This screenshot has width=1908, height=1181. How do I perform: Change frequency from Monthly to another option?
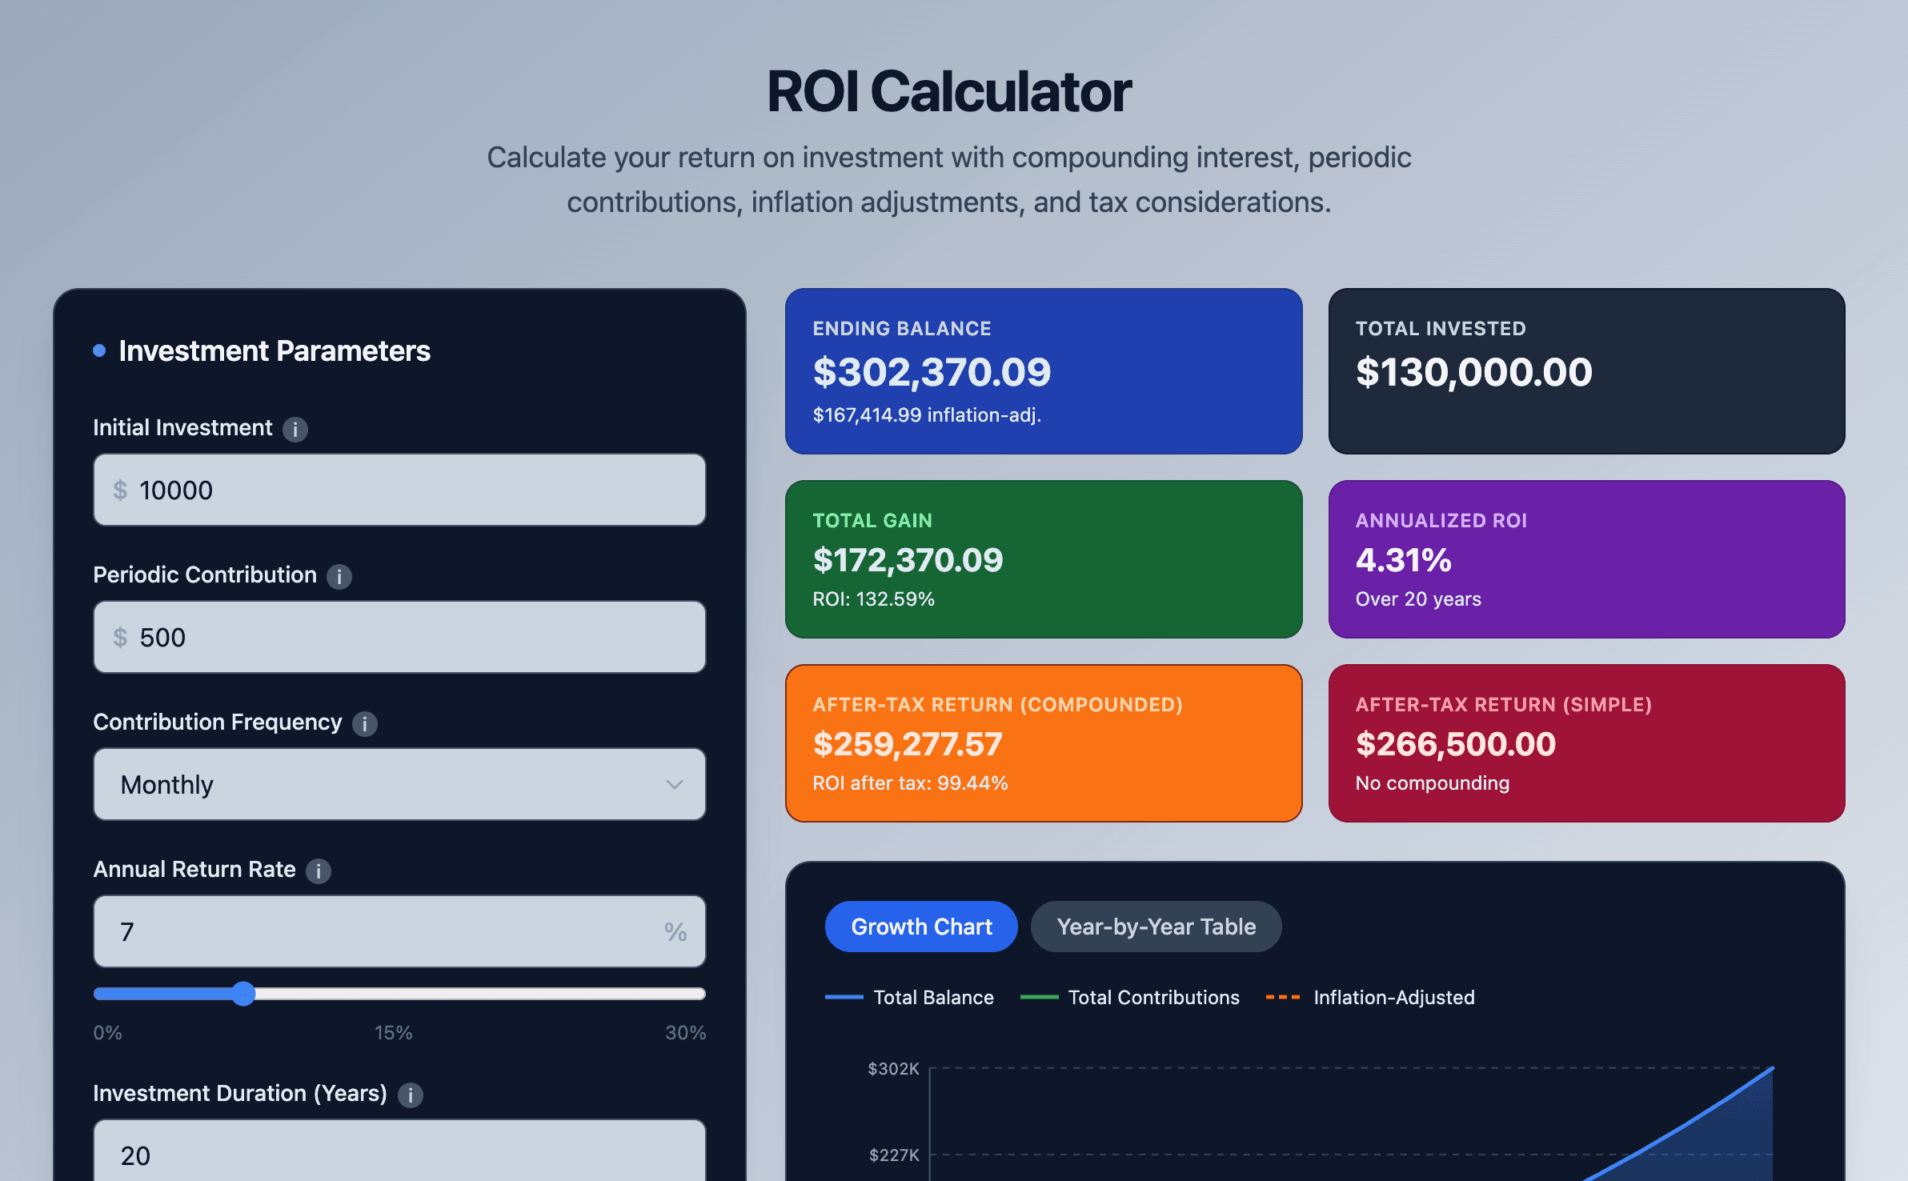click(x=399, y=784)
